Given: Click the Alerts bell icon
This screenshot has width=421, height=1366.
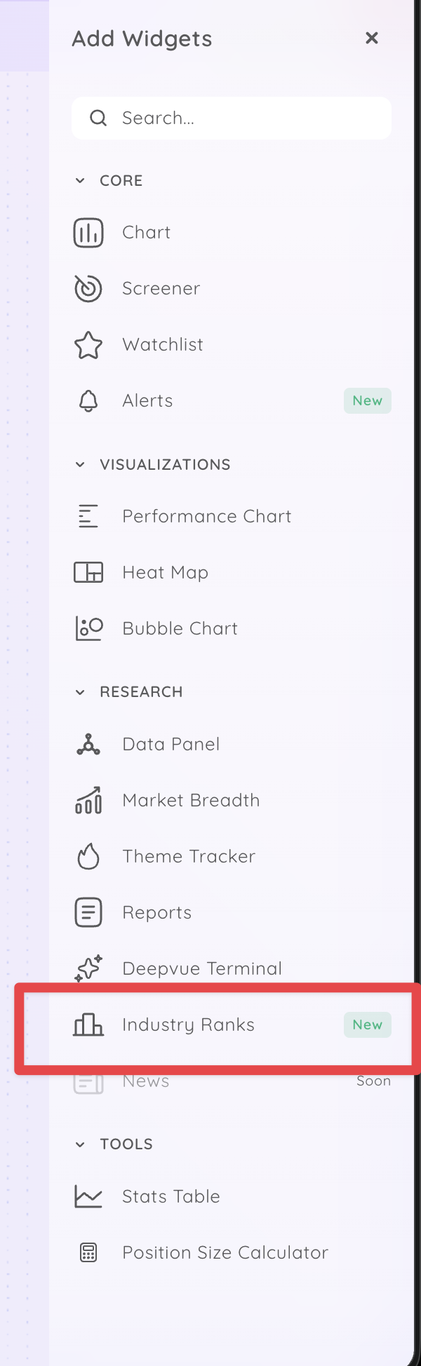Looking at the screenshot, I should pos(88,401).
